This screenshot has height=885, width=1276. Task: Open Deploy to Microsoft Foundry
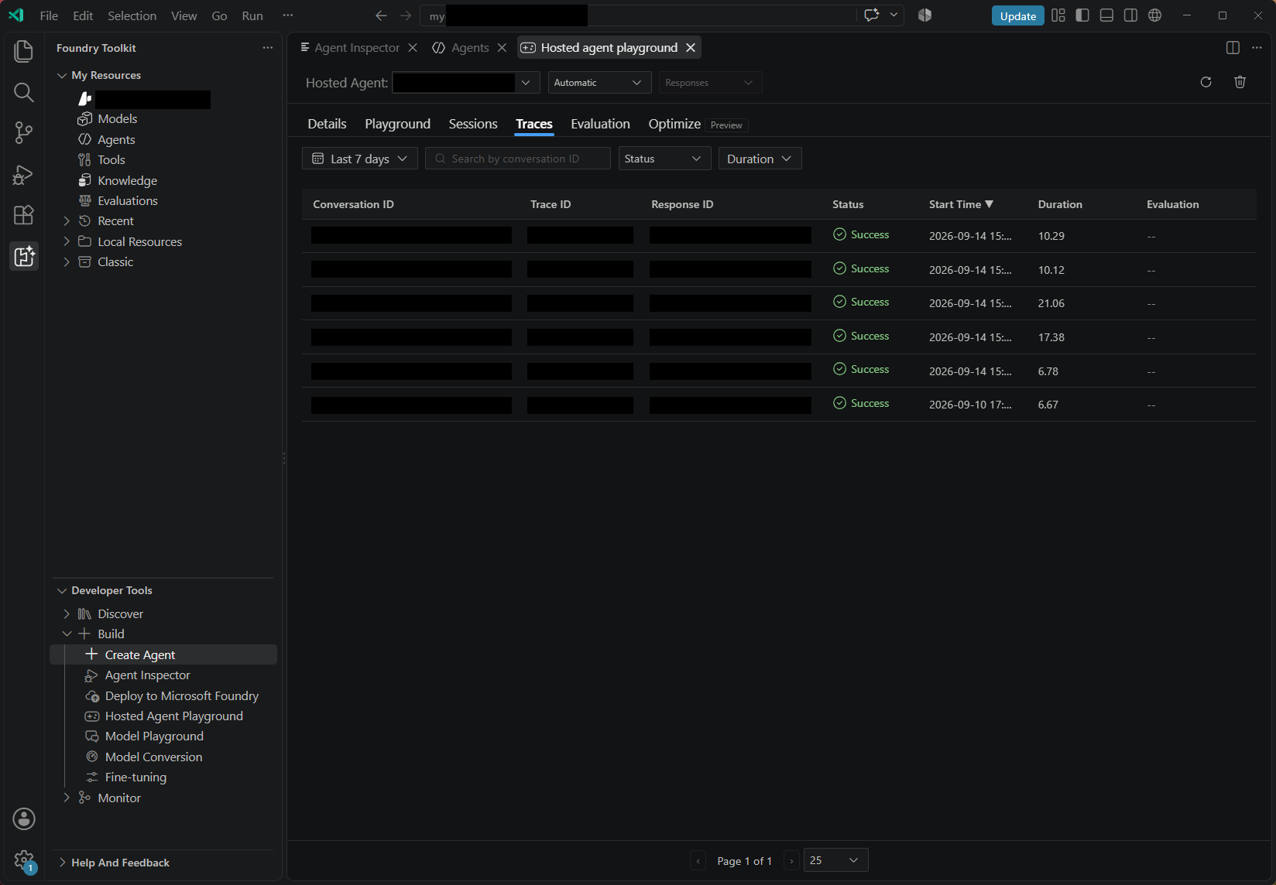pyautogui.click(x=181, y=695)
